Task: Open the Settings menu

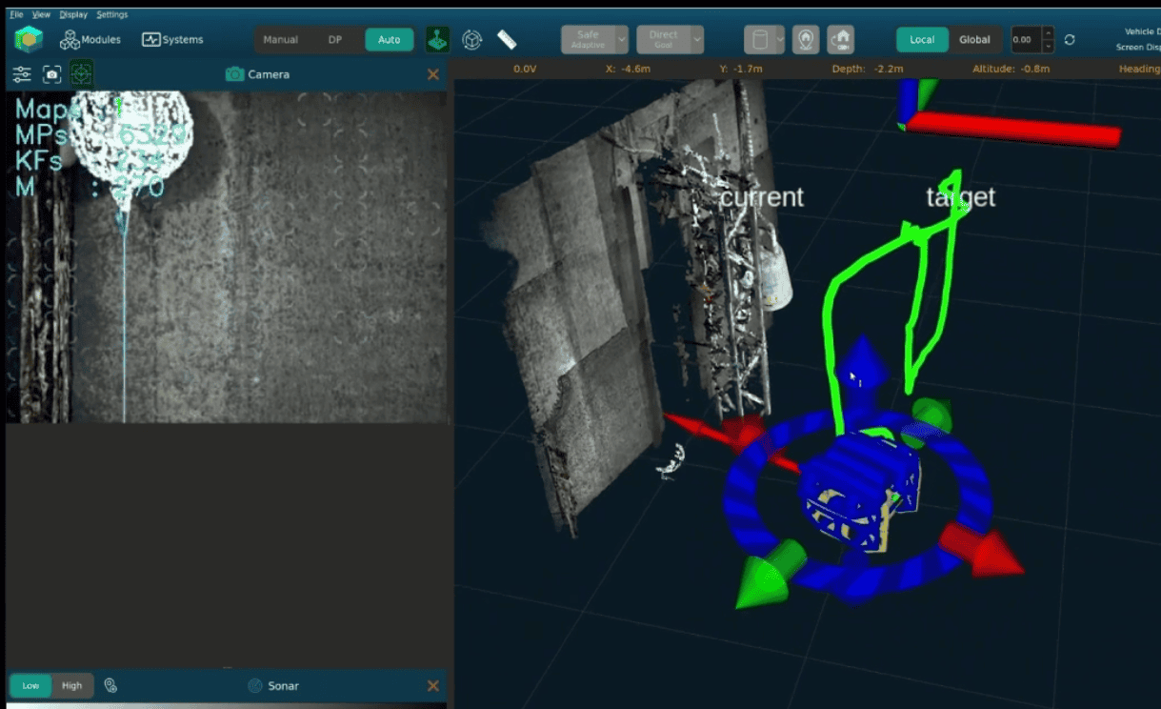Action: 111,14
